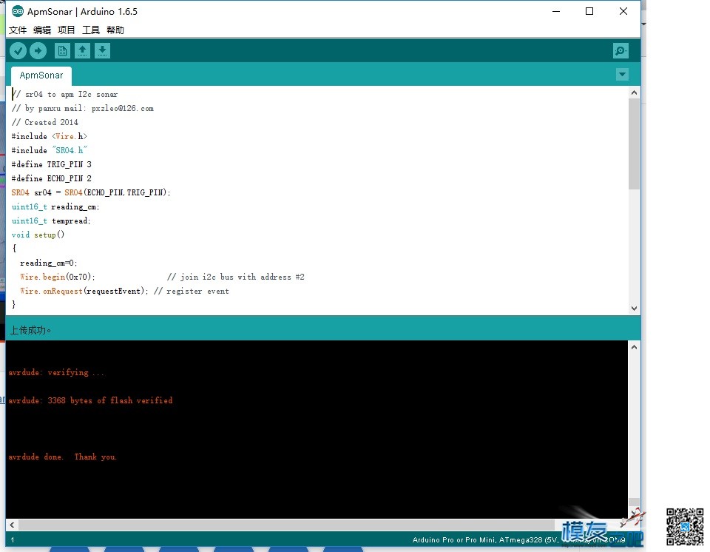Click the board info 'Arduino Pro or Pro Mini' status
The image size is (710, 552).
[x=518, y=539]
